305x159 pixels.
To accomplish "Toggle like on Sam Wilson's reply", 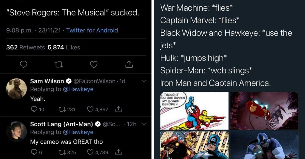I will [x=90, y=109].
